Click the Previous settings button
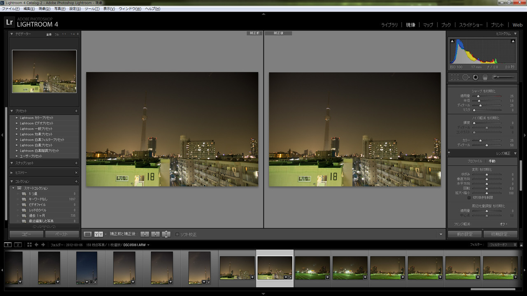The image size is (527, 296). (465, 234)
